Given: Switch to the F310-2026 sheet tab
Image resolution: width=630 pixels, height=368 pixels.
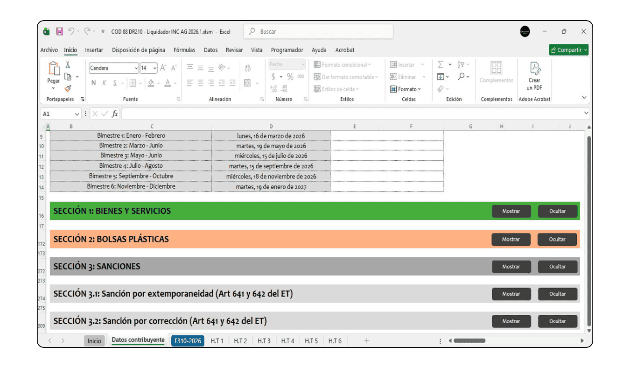Looking at the screenshot, I should click(x=188, y=341).
